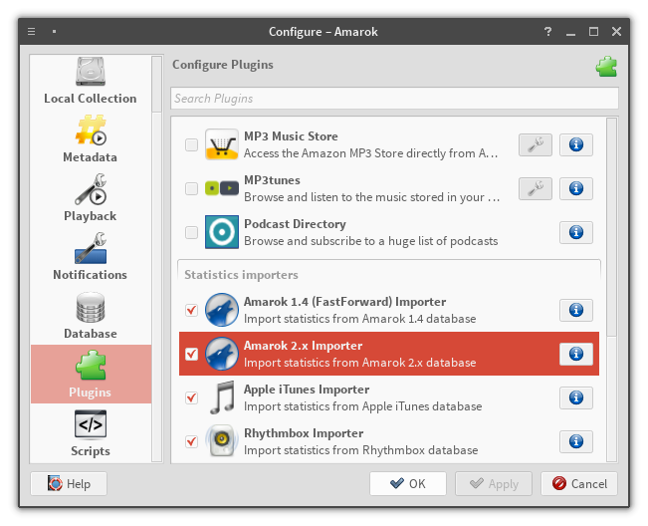Configure the MP3 Music Store plugin

[536, 144]
